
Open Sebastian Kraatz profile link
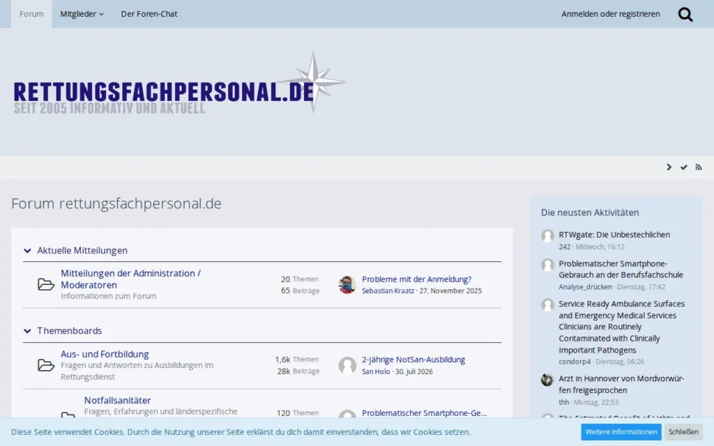click(x=388, y=291)
